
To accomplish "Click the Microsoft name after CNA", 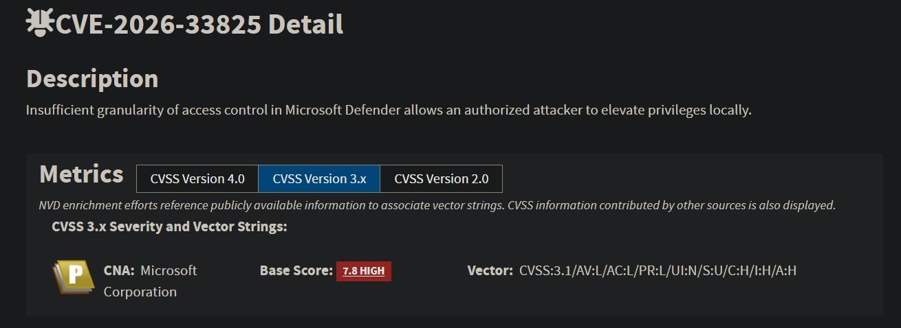I will point(169,270).
